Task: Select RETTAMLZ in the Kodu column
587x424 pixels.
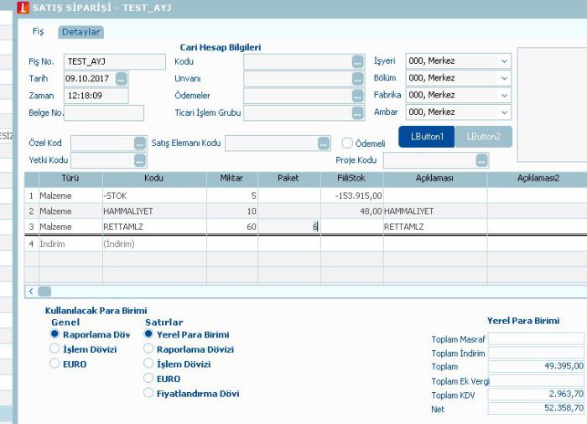Action: 154,227
